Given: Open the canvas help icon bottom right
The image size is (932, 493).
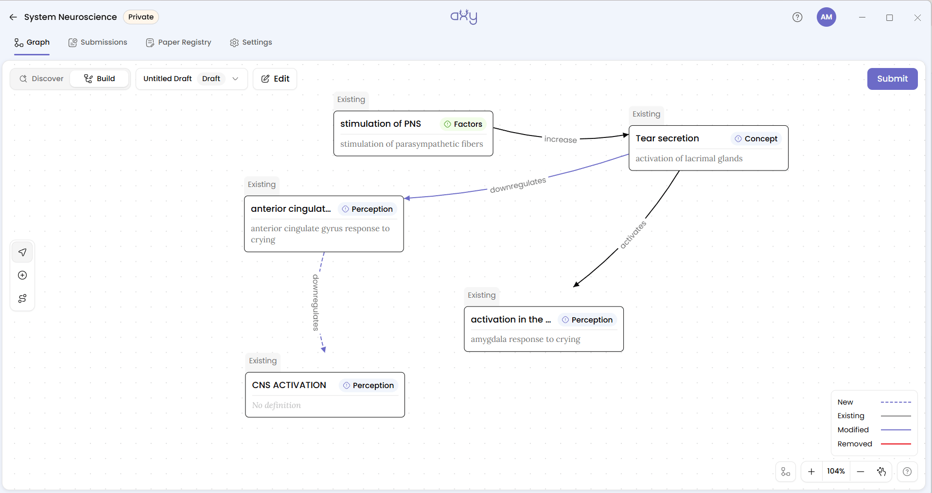Looking at the screenshot, I should click(907, 472).
